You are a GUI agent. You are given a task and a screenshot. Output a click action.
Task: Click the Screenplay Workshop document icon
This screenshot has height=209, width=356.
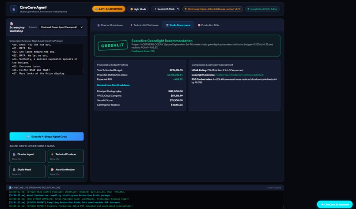point(11,23)
